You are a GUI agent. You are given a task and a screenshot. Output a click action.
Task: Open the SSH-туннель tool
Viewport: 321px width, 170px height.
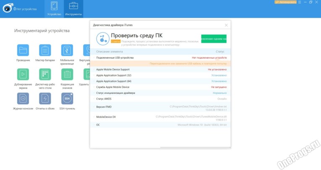(x=67, y=98)
